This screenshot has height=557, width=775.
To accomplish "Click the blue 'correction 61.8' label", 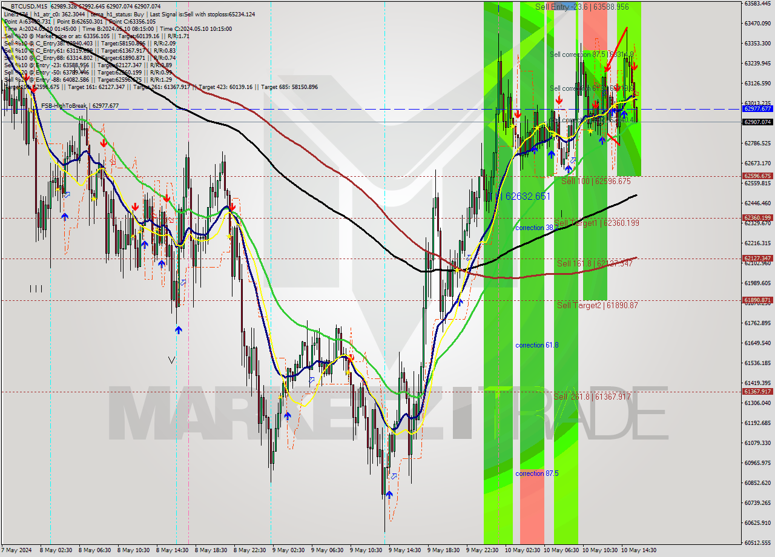I will (x=537, y=345).
